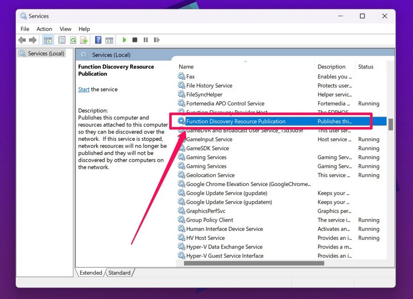This screenshot has height=299, width=413.
Task: Click the Back arrow in the toolbar
Action: click(x=22, y=40)
